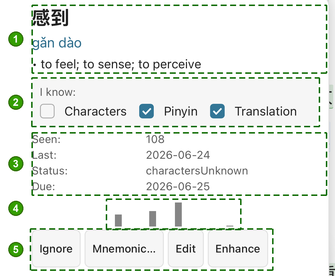The height and width of the screenshot is (276, 335).
Task: Click the 感到 headword characters
Action: click(x=50, y=18)
